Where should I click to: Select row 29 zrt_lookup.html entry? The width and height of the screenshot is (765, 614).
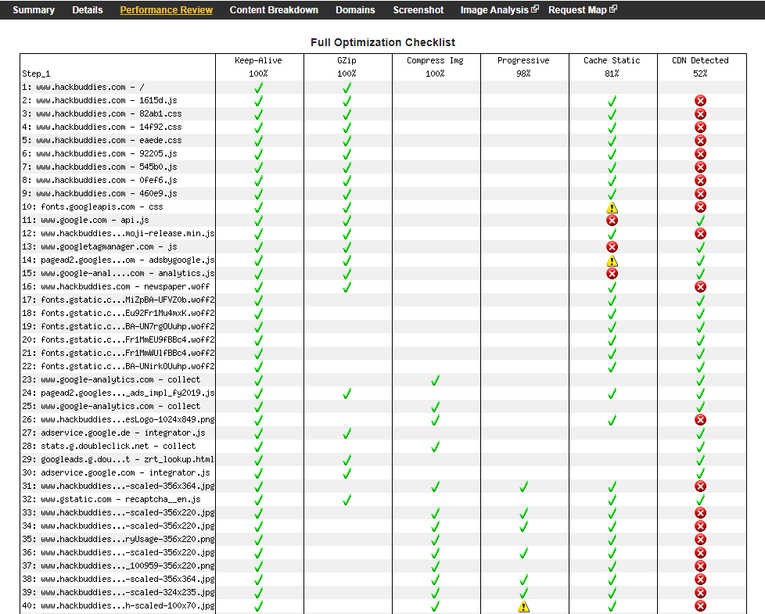[x=118, y=459]
